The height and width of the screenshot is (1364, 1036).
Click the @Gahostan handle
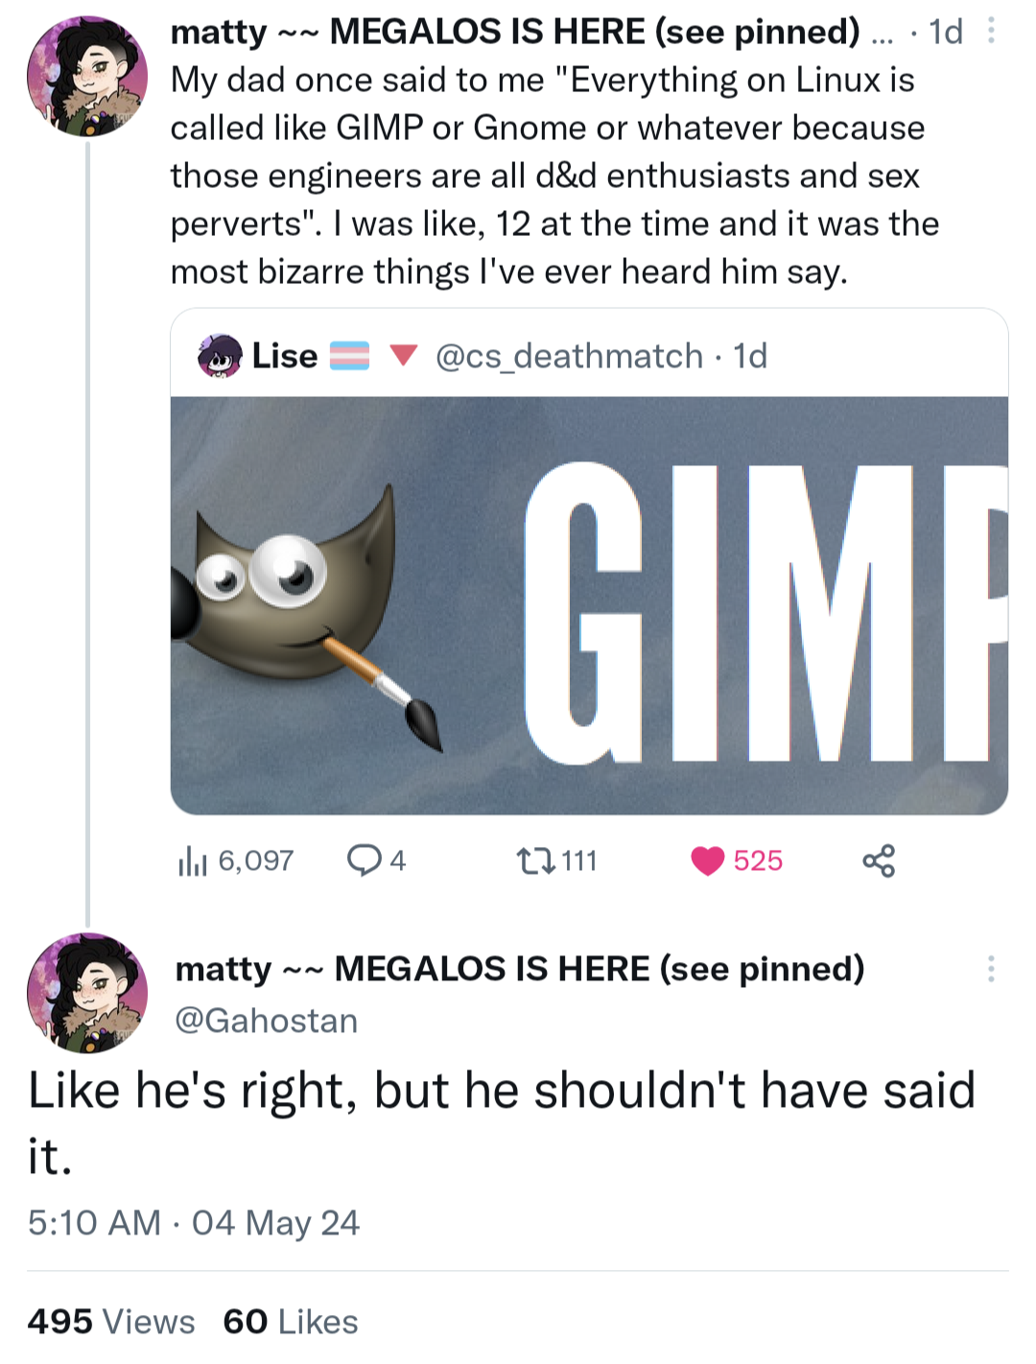click(266, 1021)
